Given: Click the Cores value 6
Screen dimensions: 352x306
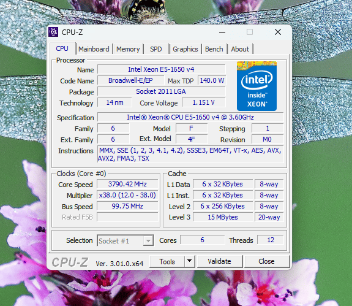Looking at the screenshot, I should point(202,240).
